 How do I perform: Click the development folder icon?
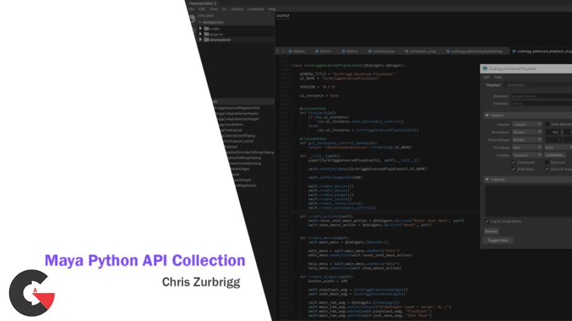click(207, 39)
